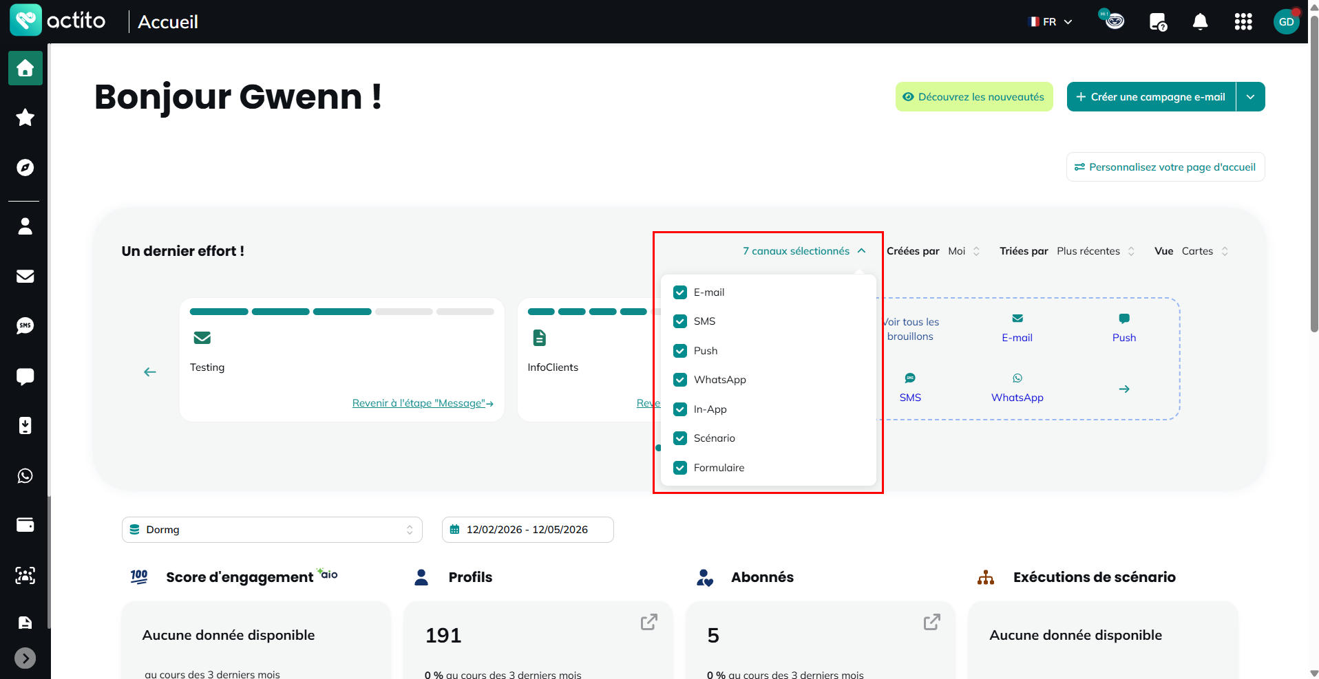Open Profils card external link icon
The image size is (1319, 679).
(648, 622)
